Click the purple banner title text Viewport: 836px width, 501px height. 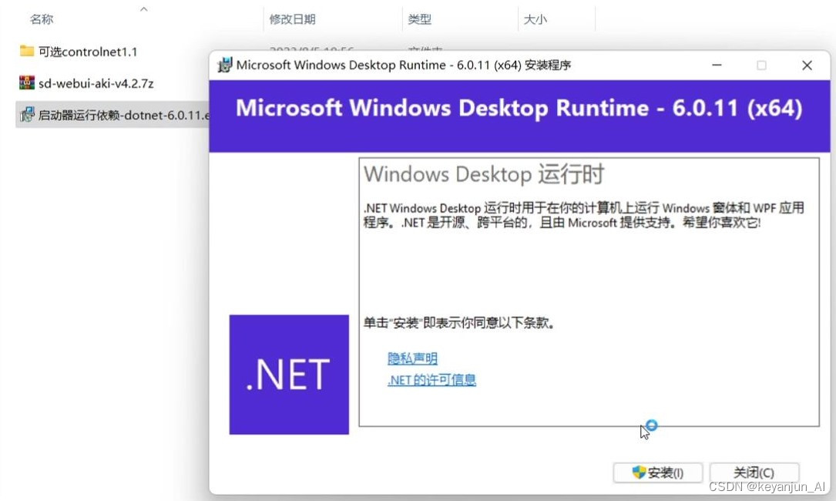[519, 109]
